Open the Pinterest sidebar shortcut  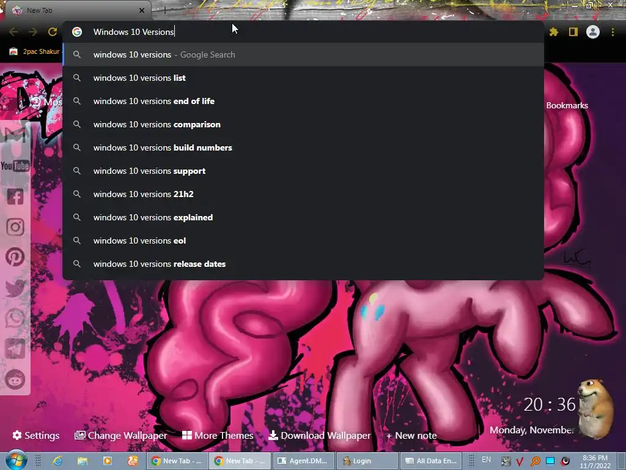15,257
